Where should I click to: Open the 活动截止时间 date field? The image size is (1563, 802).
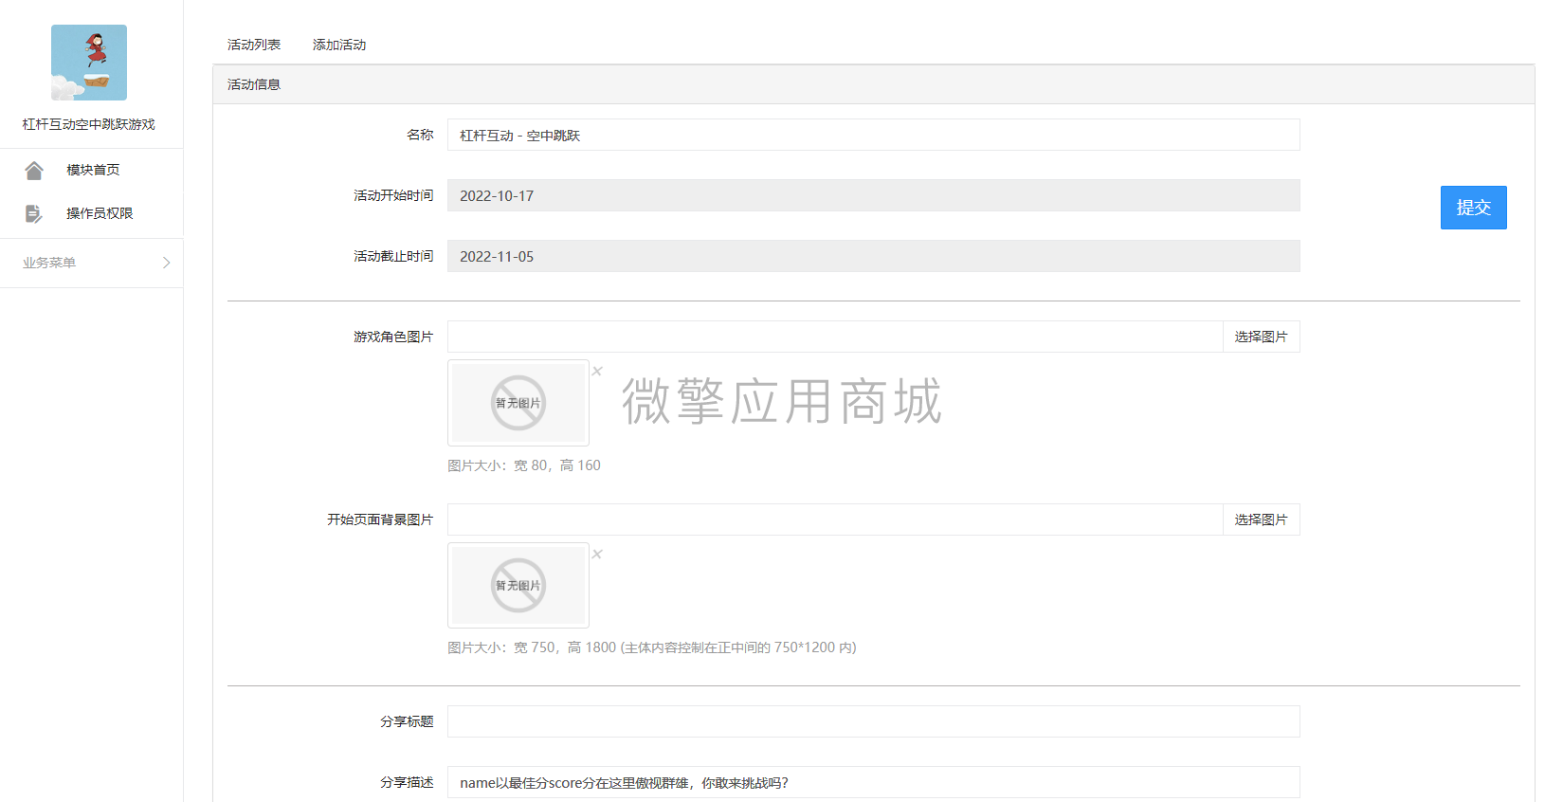pyautogui.click(x=874, y=256)
